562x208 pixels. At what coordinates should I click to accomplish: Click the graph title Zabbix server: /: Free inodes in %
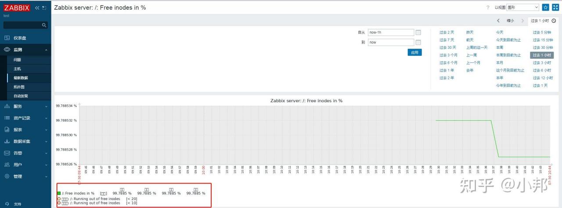pos(306,100)
